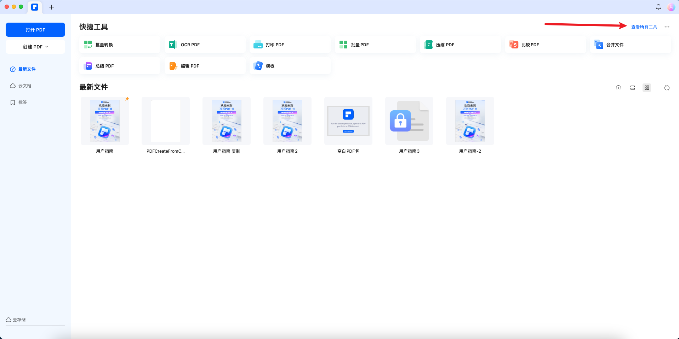Select 云文档 in the sidebar
This screenshot has width=679, height=339.
click(25, 86)
